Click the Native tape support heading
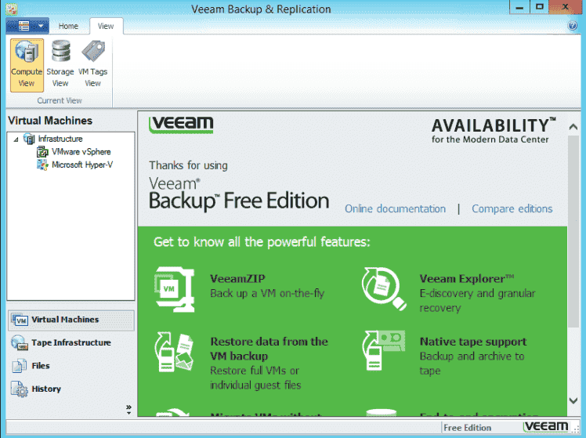Image resolution: width=586 pixels, height=438 pixels. [x=473, y=342]
